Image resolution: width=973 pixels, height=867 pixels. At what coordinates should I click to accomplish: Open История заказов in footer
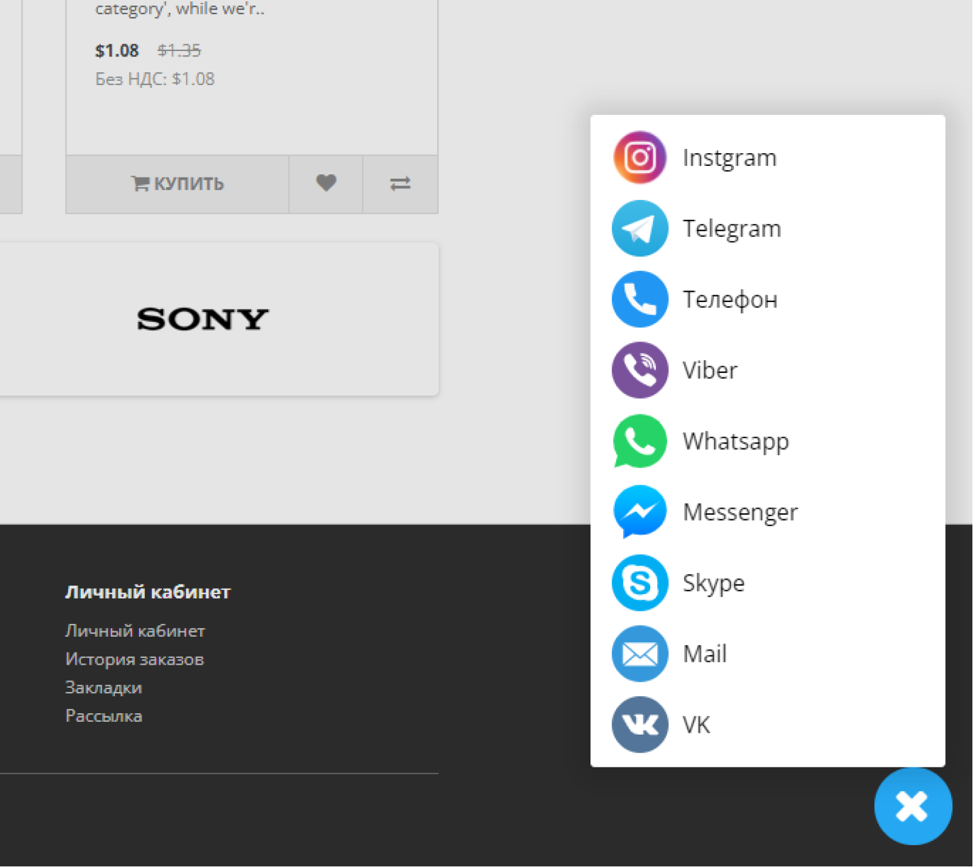coord(134,659)
